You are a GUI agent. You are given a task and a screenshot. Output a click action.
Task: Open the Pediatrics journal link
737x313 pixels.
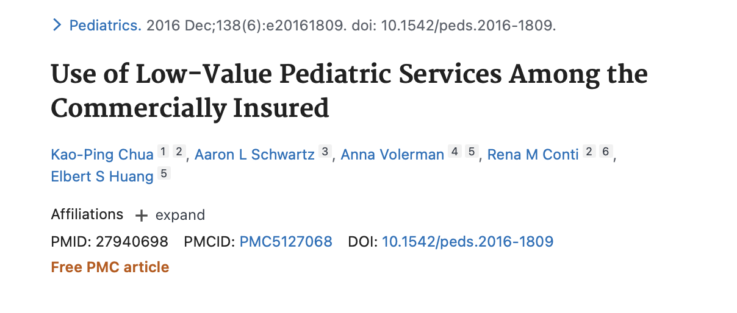106,26
